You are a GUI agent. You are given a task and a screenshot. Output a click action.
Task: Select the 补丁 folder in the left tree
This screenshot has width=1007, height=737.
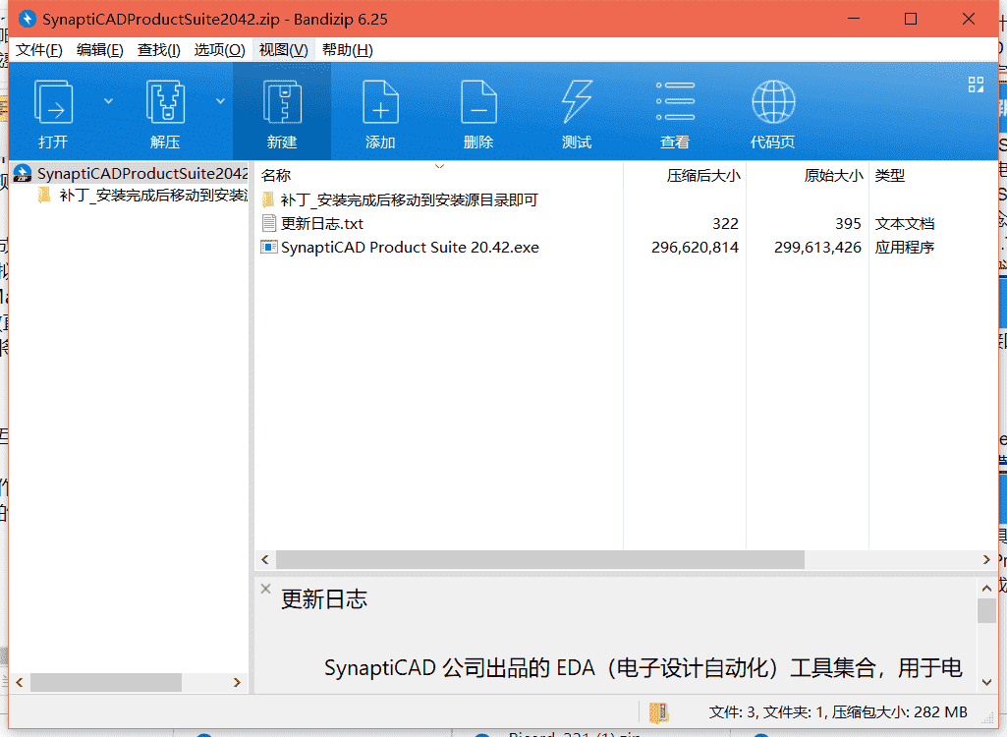[153, 196]
